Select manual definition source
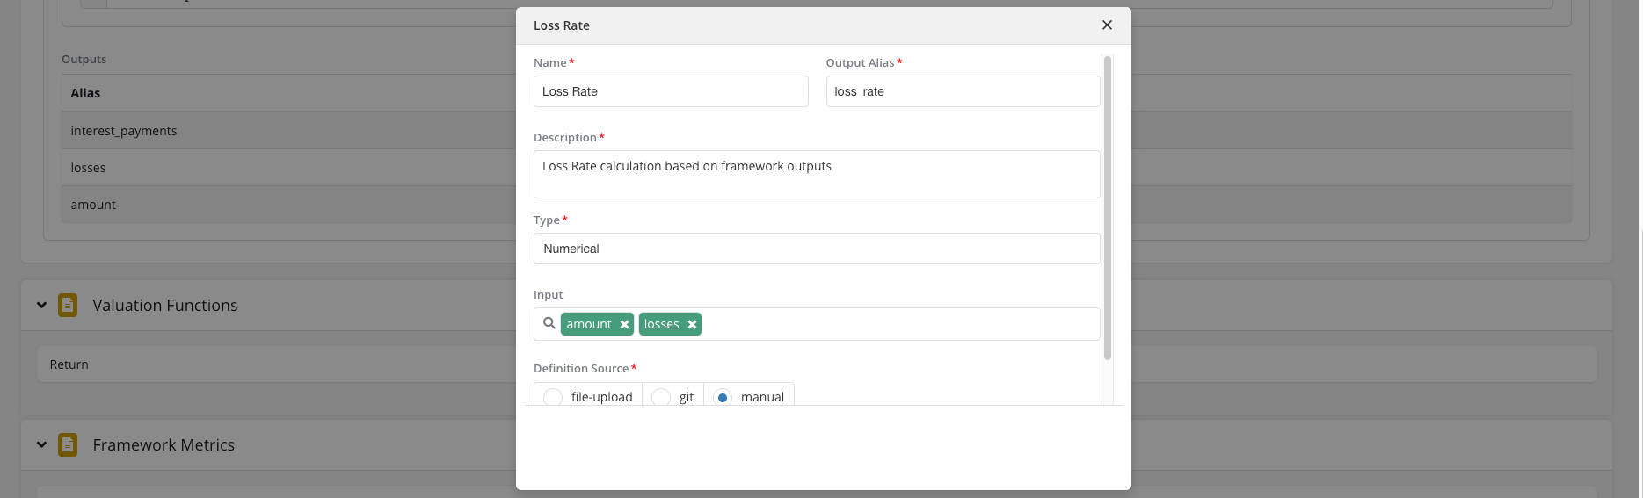Screen dimensions: 1643x498 [723, 397]
